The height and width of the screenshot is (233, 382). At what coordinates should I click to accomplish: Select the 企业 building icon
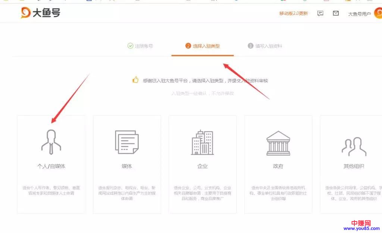(202, 142)
